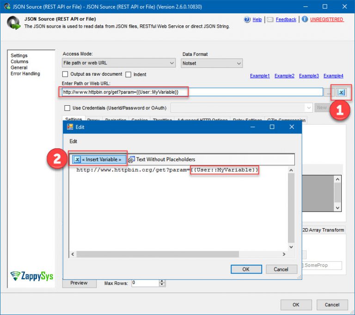Select Columns in the left panel

(x=19, y=61)
